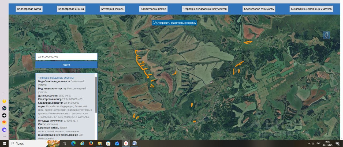This screenshot has height=147, width=343.
Task: Open the 'Категория земель' menu item
Action: point(112,9)
